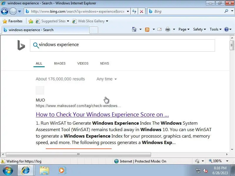Open the Windows Start button
The height and width of the screenshot is (176, 235).
[8, 170]
